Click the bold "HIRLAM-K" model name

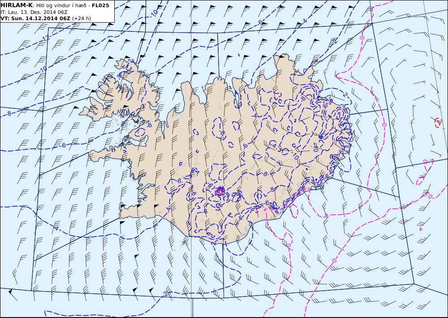click(17, 5)
